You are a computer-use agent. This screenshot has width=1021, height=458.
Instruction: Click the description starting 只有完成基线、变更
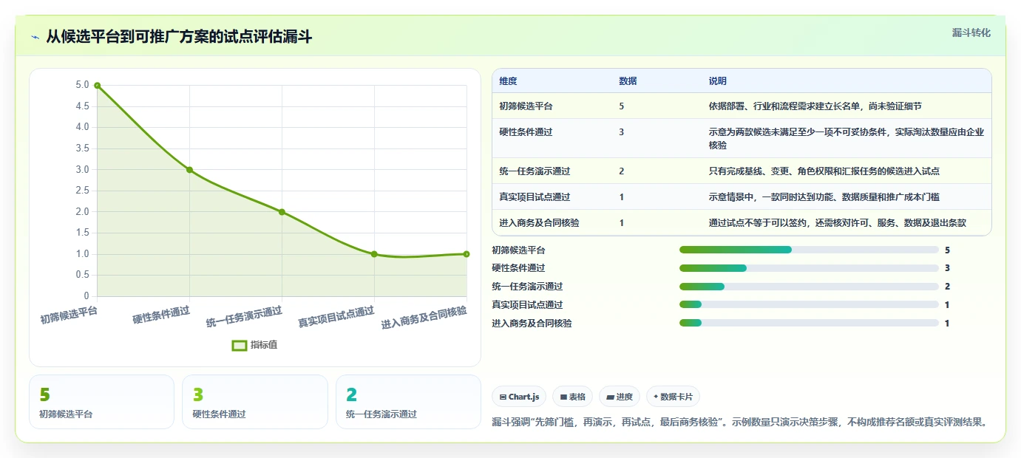pyautogui.click(x=824, y=171)
